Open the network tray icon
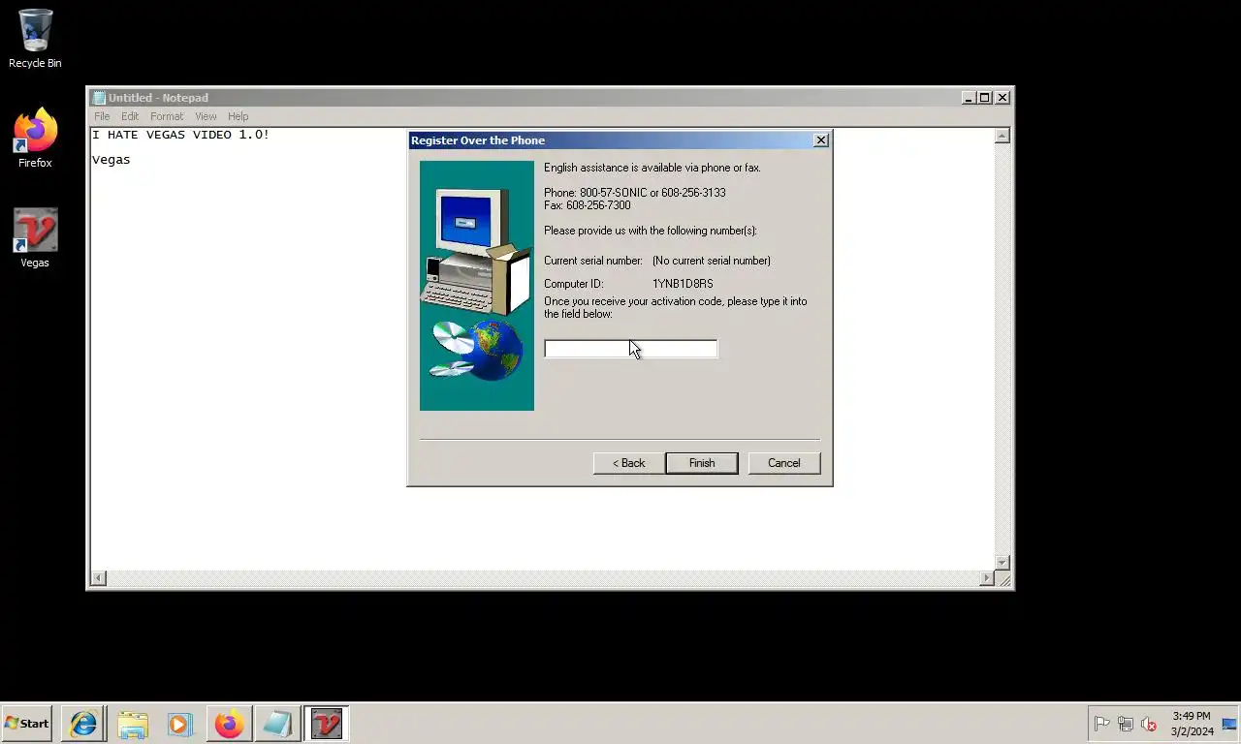The image size is (1241, 744). click(1126, 724)
